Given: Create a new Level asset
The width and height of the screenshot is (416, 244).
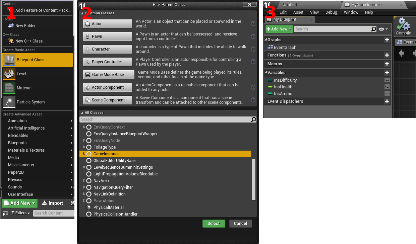Looking at the screenshot, I should pyautogui.click(x=38, y=74).
